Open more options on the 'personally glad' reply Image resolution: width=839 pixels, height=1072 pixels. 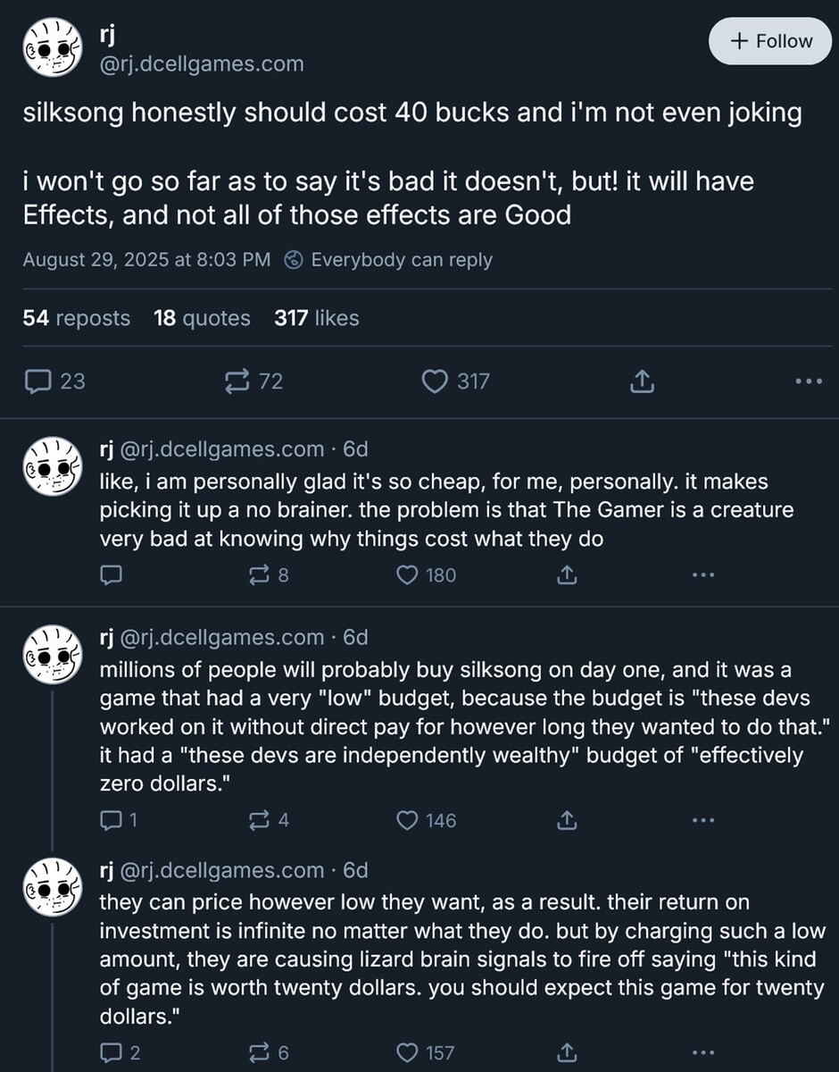(703, 575)
